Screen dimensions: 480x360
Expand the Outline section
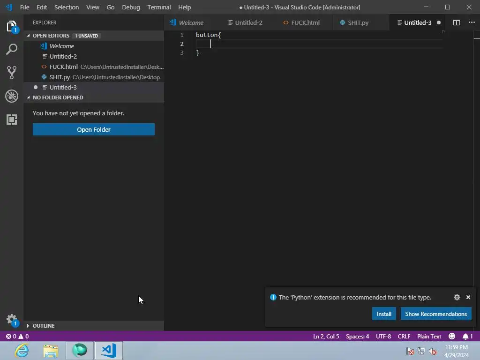click(94, 326)
